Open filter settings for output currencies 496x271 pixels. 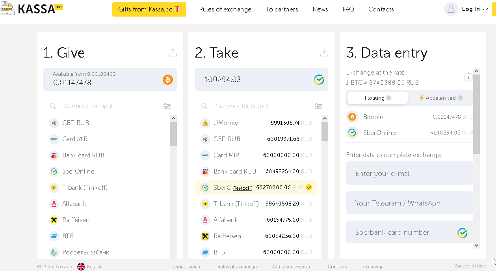318,106
